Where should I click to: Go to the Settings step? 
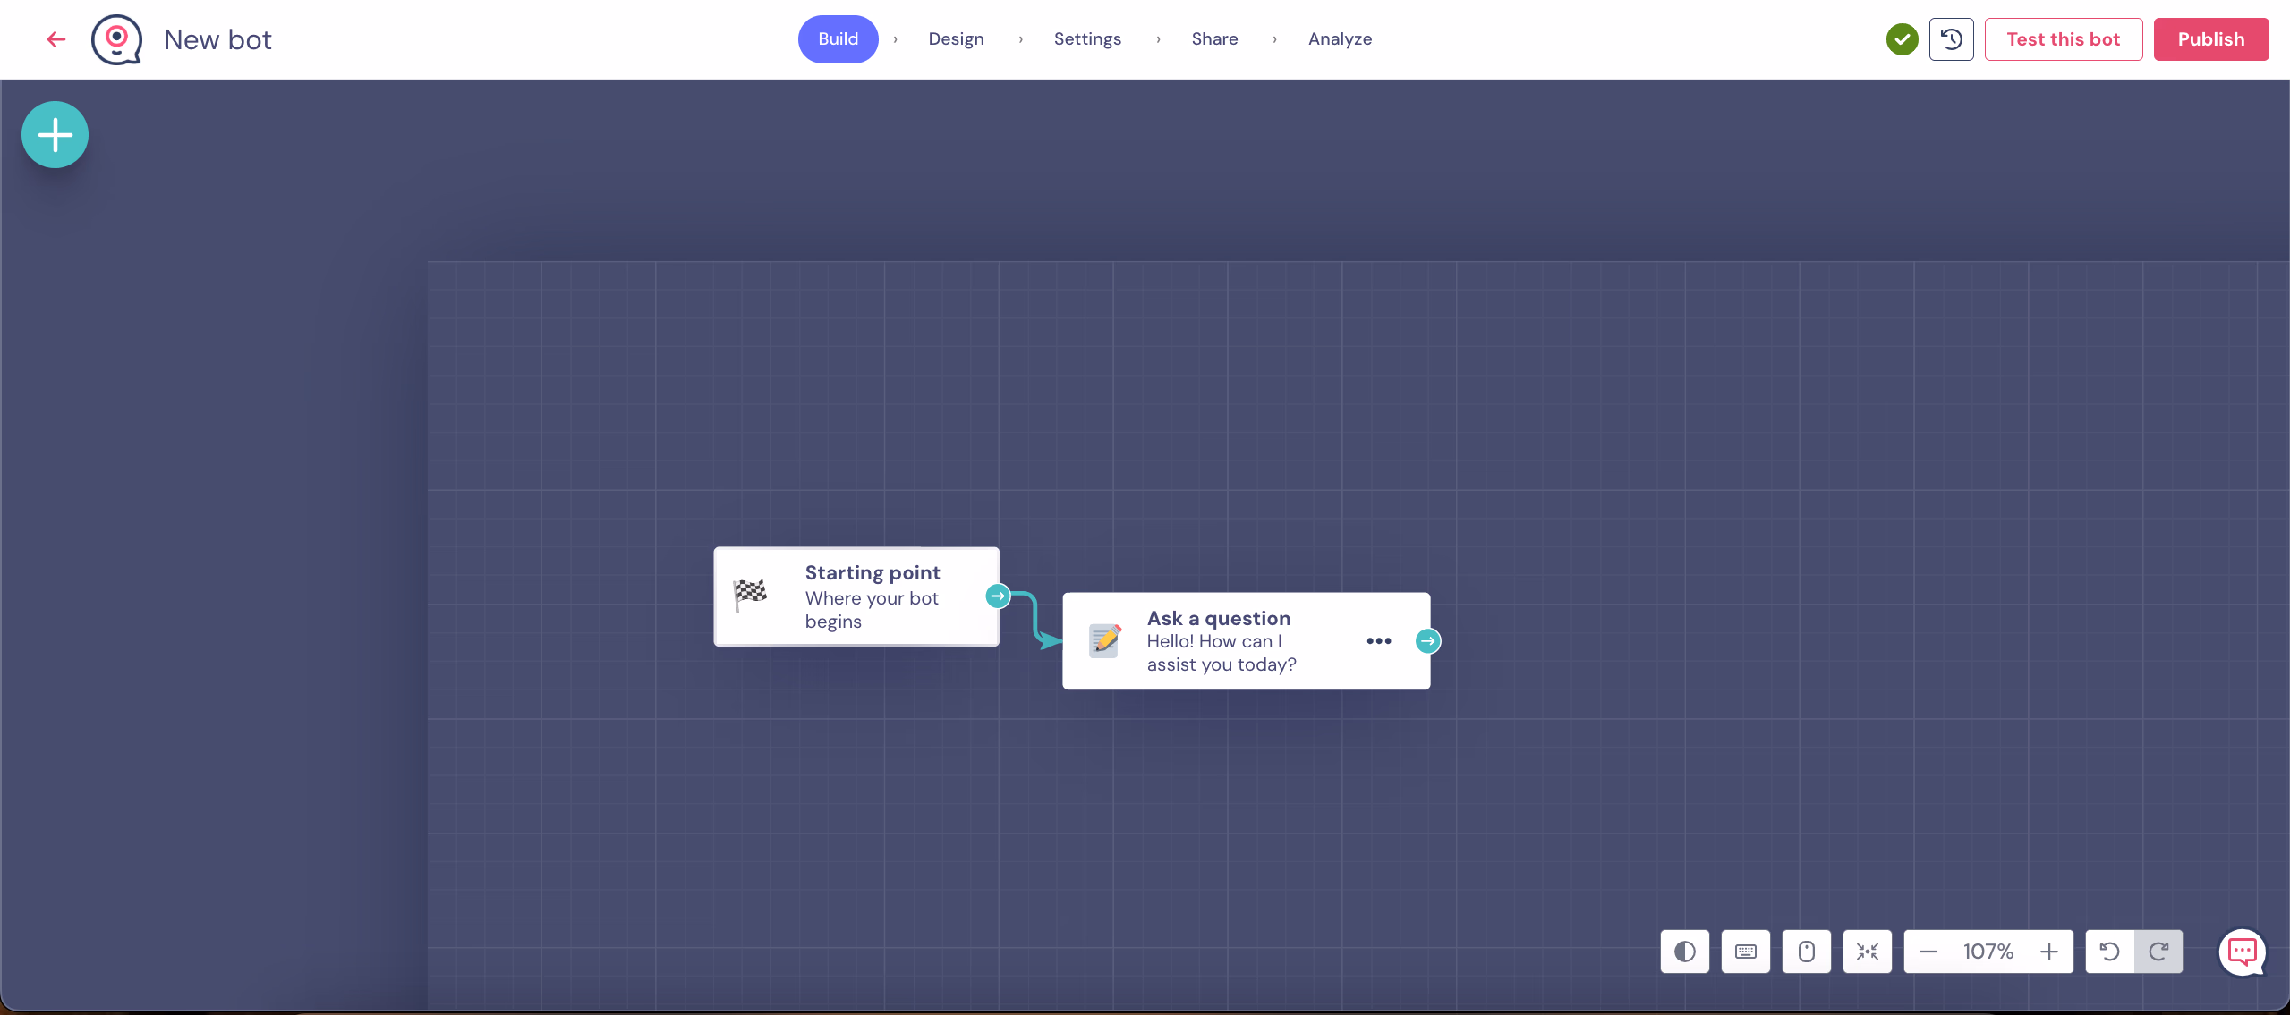pyautogui.click(x=1087, y=39)
